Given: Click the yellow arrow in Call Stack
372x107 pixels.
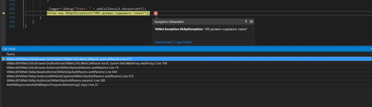Looking at the screenshot, I should pos(3,59).
